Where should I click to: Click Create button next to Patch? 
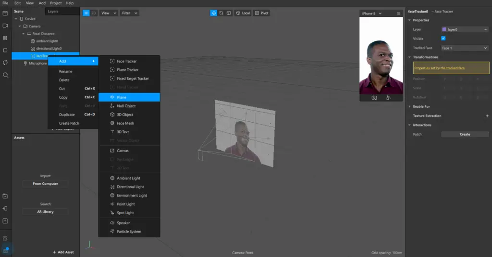pos(465,134)
